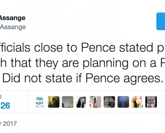
Task: Select the cloudy sky landscape avatar
Action: click(x=68, y=102)
